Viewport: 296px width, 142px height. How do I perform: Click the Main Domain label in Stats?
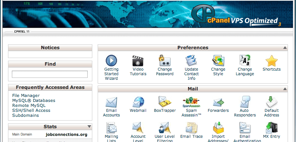(22, 134)
